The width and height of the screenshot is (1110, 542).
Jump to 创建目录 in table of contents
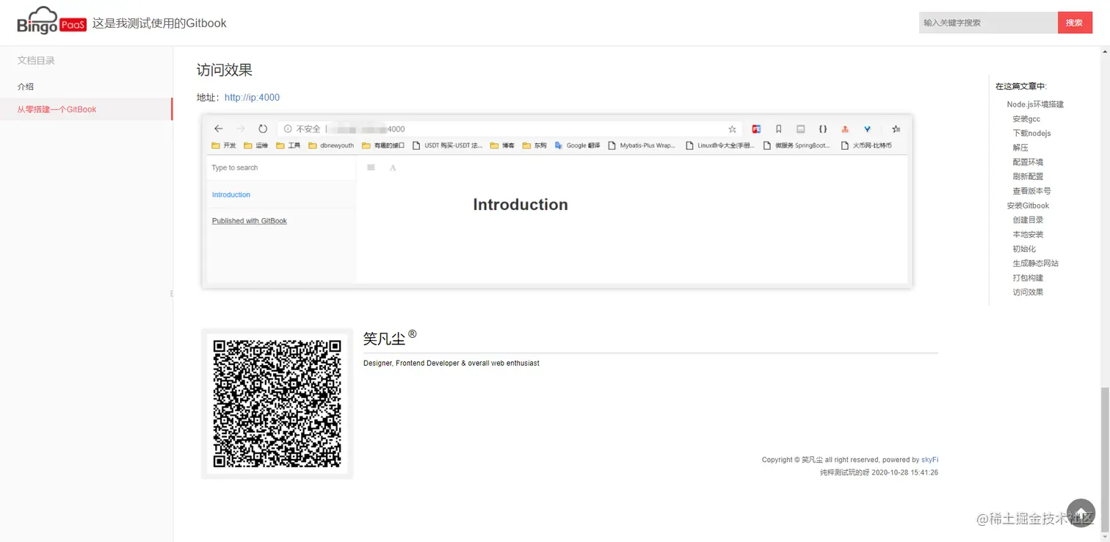(1028, 220)
